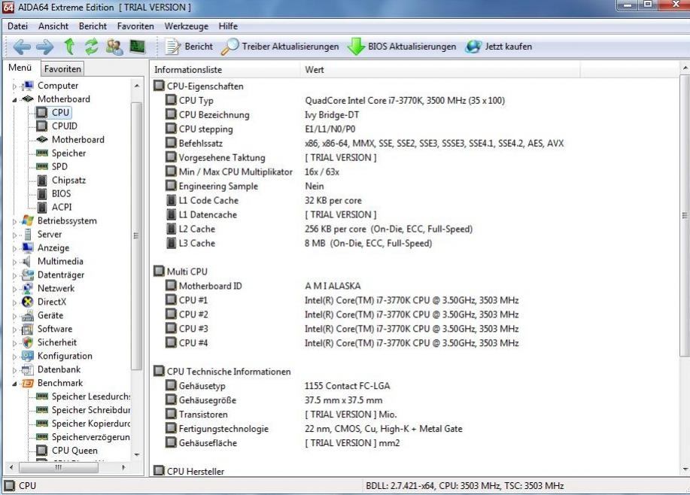Expand the Server tree node
690x495 pixels.
(14, 235)
